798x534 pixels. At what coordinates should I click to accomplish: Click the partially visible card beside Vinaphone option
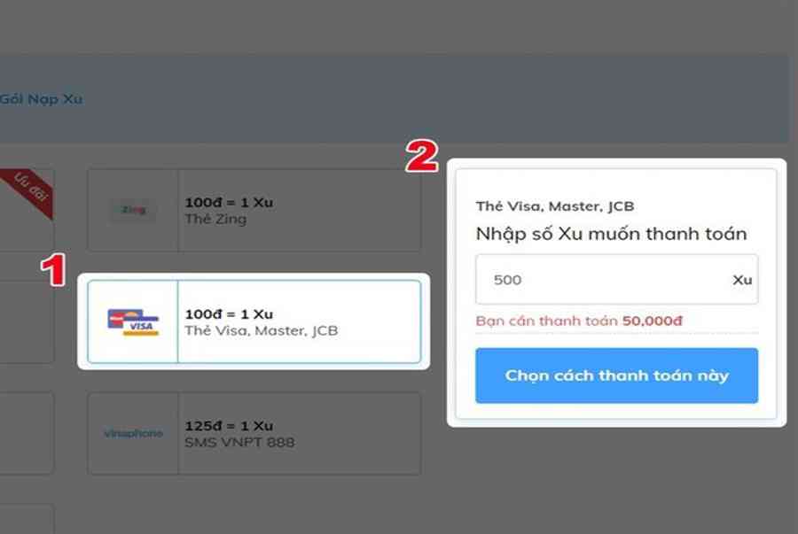pyautogui.click(x=27, y=433)
